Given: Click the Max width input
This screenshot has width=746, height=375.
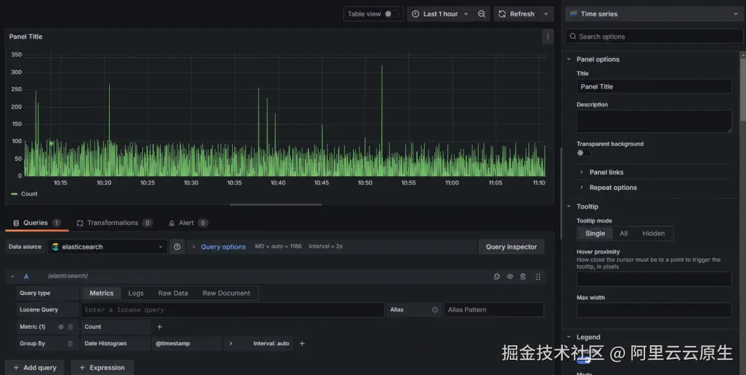Looking at the screenshot, I should click(653, 310).
